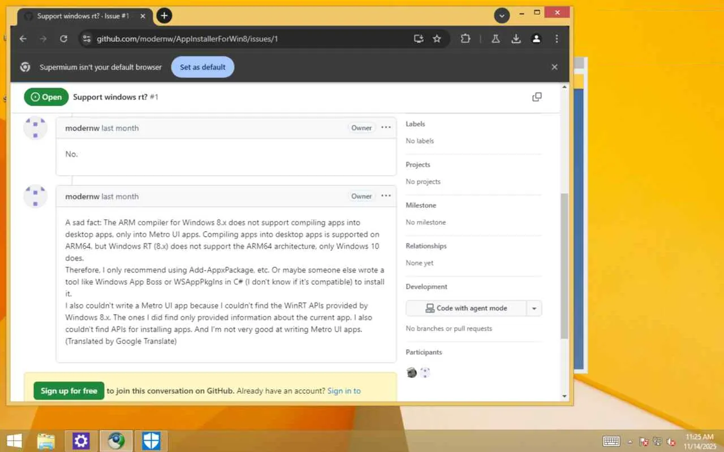Open the browser three-dot menu
The image size is (724, 452).
[x=557, y=39]
